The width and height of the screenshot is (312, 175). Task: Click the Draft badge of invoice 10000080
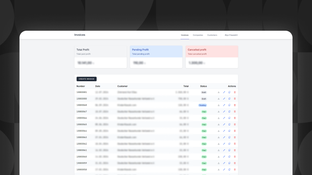point(204,99)
